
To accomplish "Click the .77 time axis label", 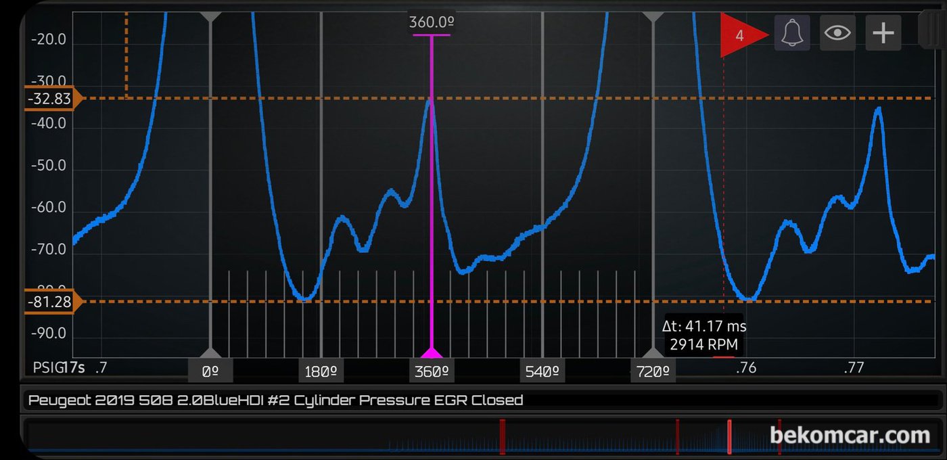I will [854, 368].
